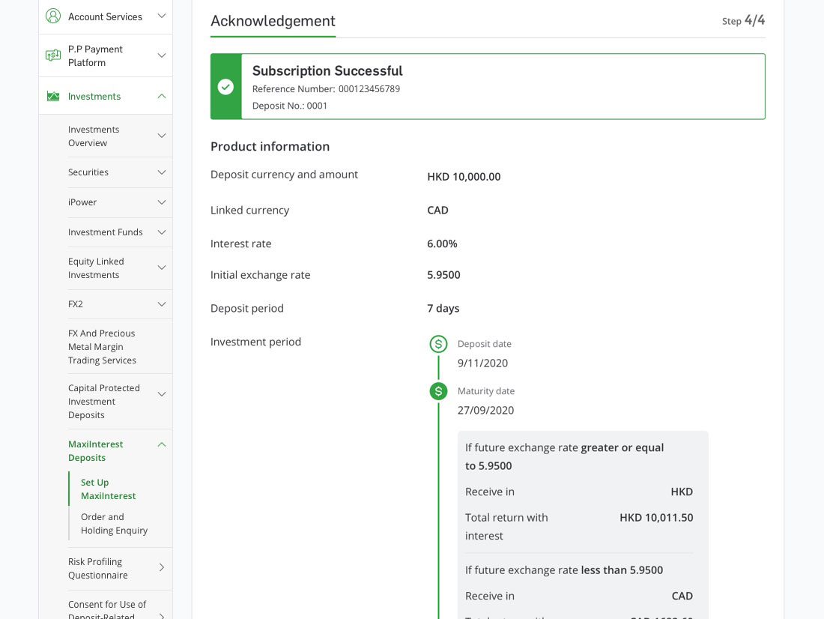The width and height of the screenshot is (824, 619).
Task: Select Set Up MaxiInterest menu item
Action: point(108,489)
